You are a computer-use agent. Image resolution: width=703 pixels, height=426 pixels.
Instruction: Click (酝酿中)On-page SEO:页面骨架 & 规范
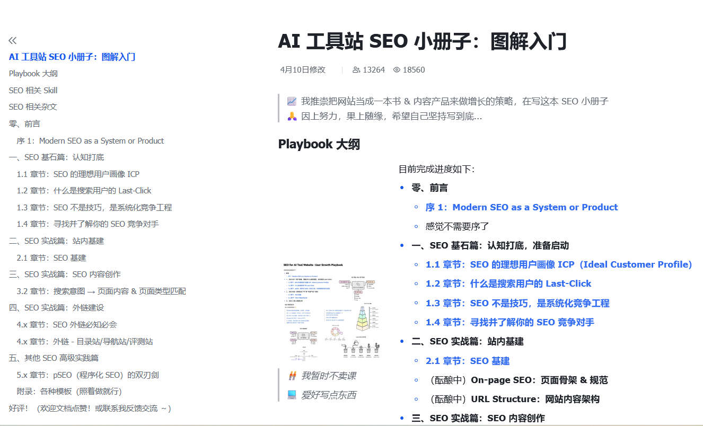pos(517,380)
